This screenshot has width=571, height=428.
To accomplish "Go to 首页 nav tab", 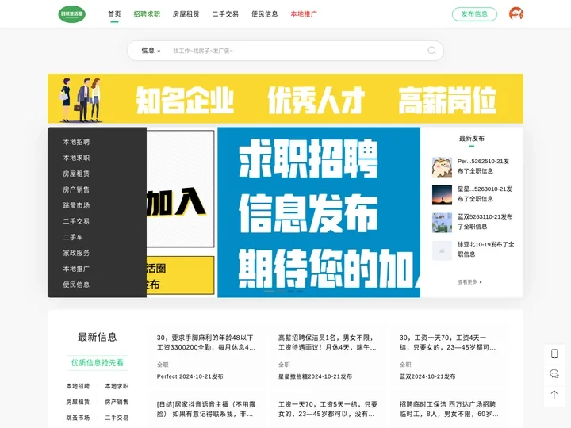I will pos(114,13).
